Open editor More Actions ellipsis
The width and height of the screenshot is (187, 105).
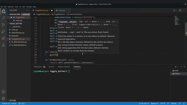click(184, 10)
